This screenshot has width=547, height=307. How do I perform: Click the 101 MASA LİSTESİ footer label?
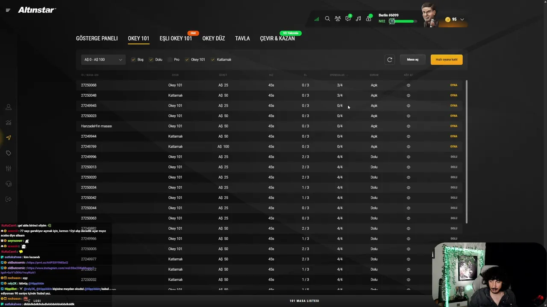pos(304,301)
